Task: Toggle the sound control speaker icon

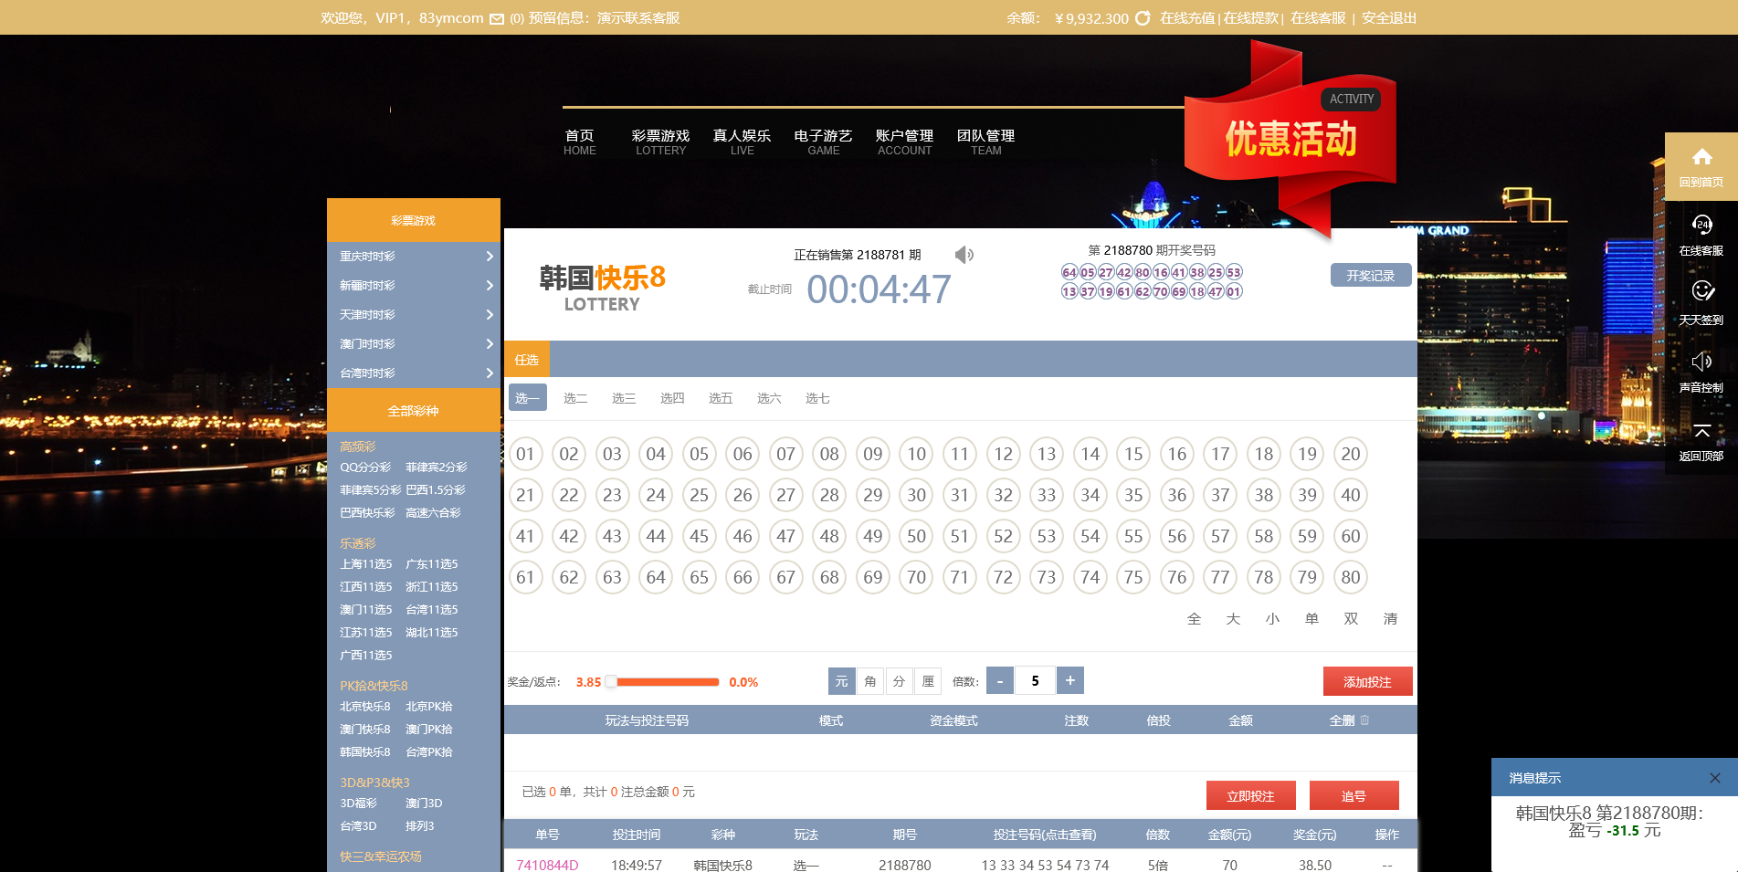Action: [1701, 362]
